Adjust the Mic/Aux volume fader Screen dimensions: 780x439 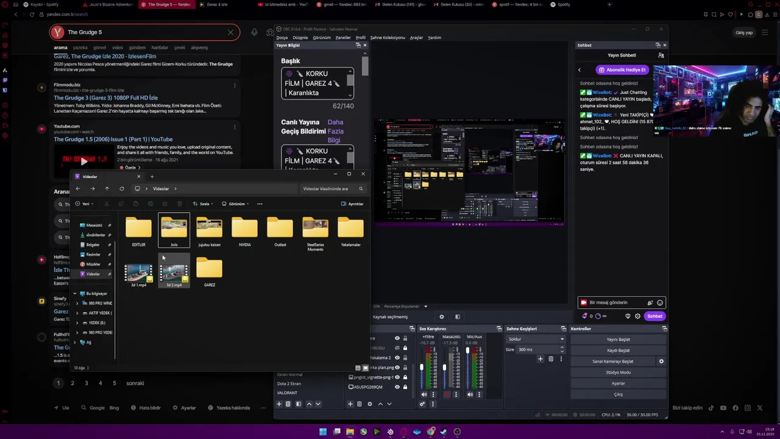point(467,351)
